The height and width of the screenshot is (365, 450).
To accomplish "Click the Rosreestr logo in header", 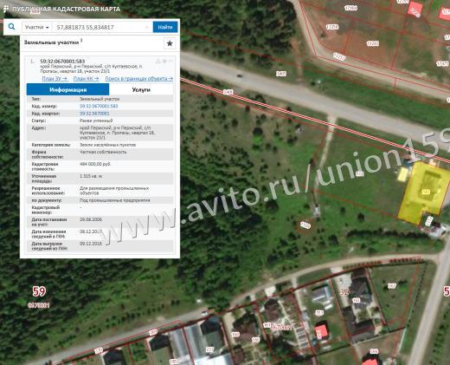I will [5, 9].
